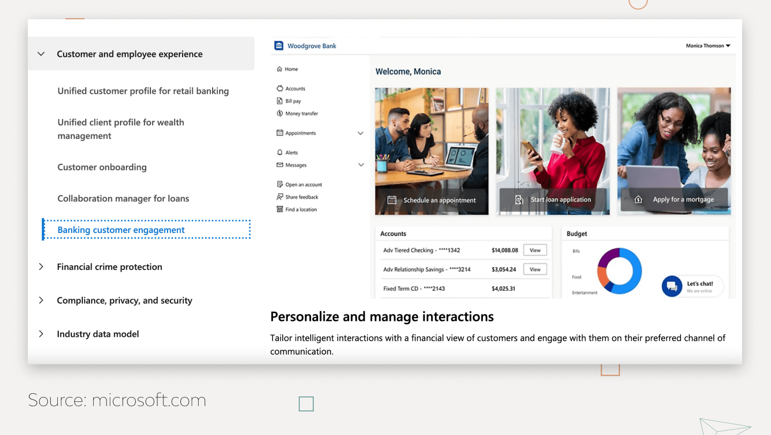Open Bill pay in the sidebar

[x=293, y=101]
